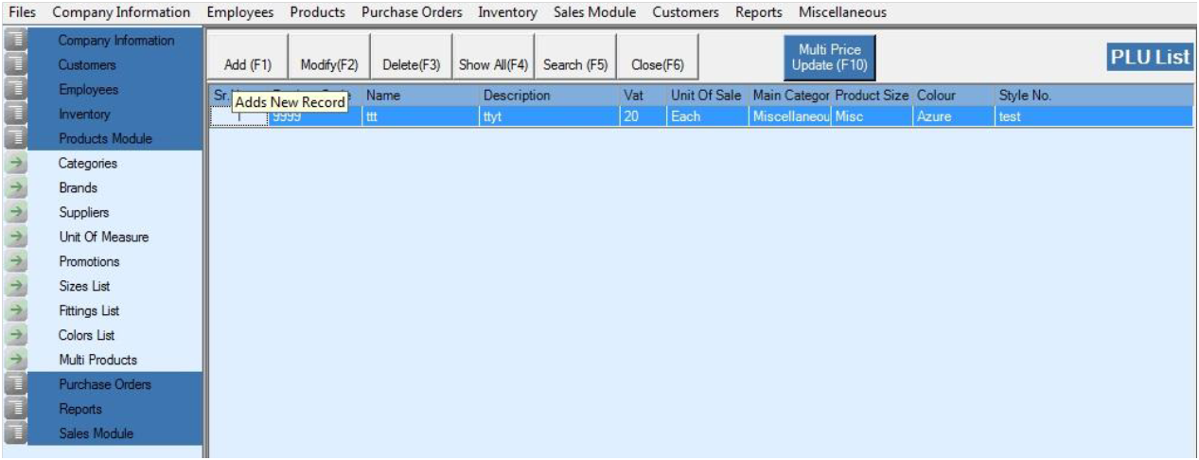Click the Multi Price Update (F10) button

point(829,57)
